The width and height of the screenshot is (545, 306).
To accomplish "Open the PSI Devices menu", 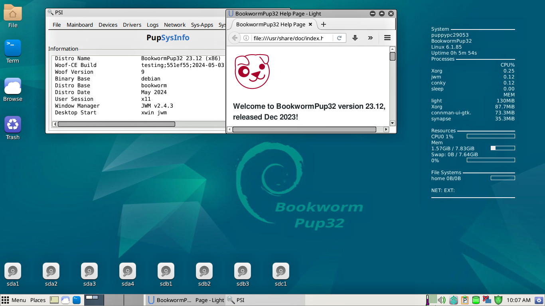I will coord(108,25).
